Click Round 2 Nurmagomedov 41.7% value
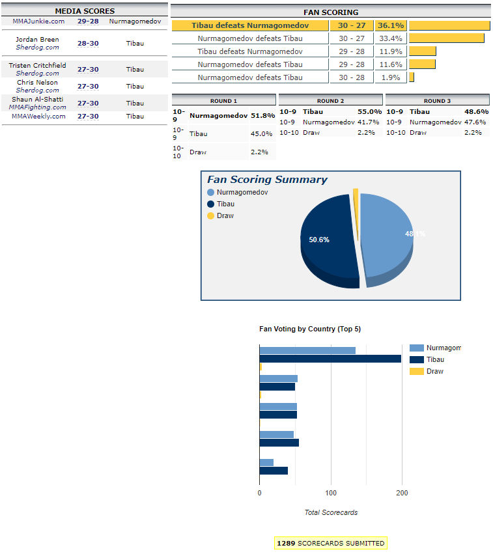This screenshot has width=493, height=554. click(368, 122)
